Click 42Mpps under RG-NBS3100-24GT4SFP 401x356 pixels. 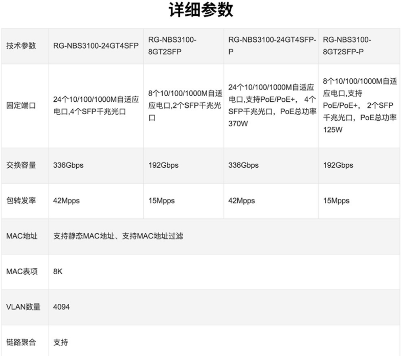click(66, 201)
